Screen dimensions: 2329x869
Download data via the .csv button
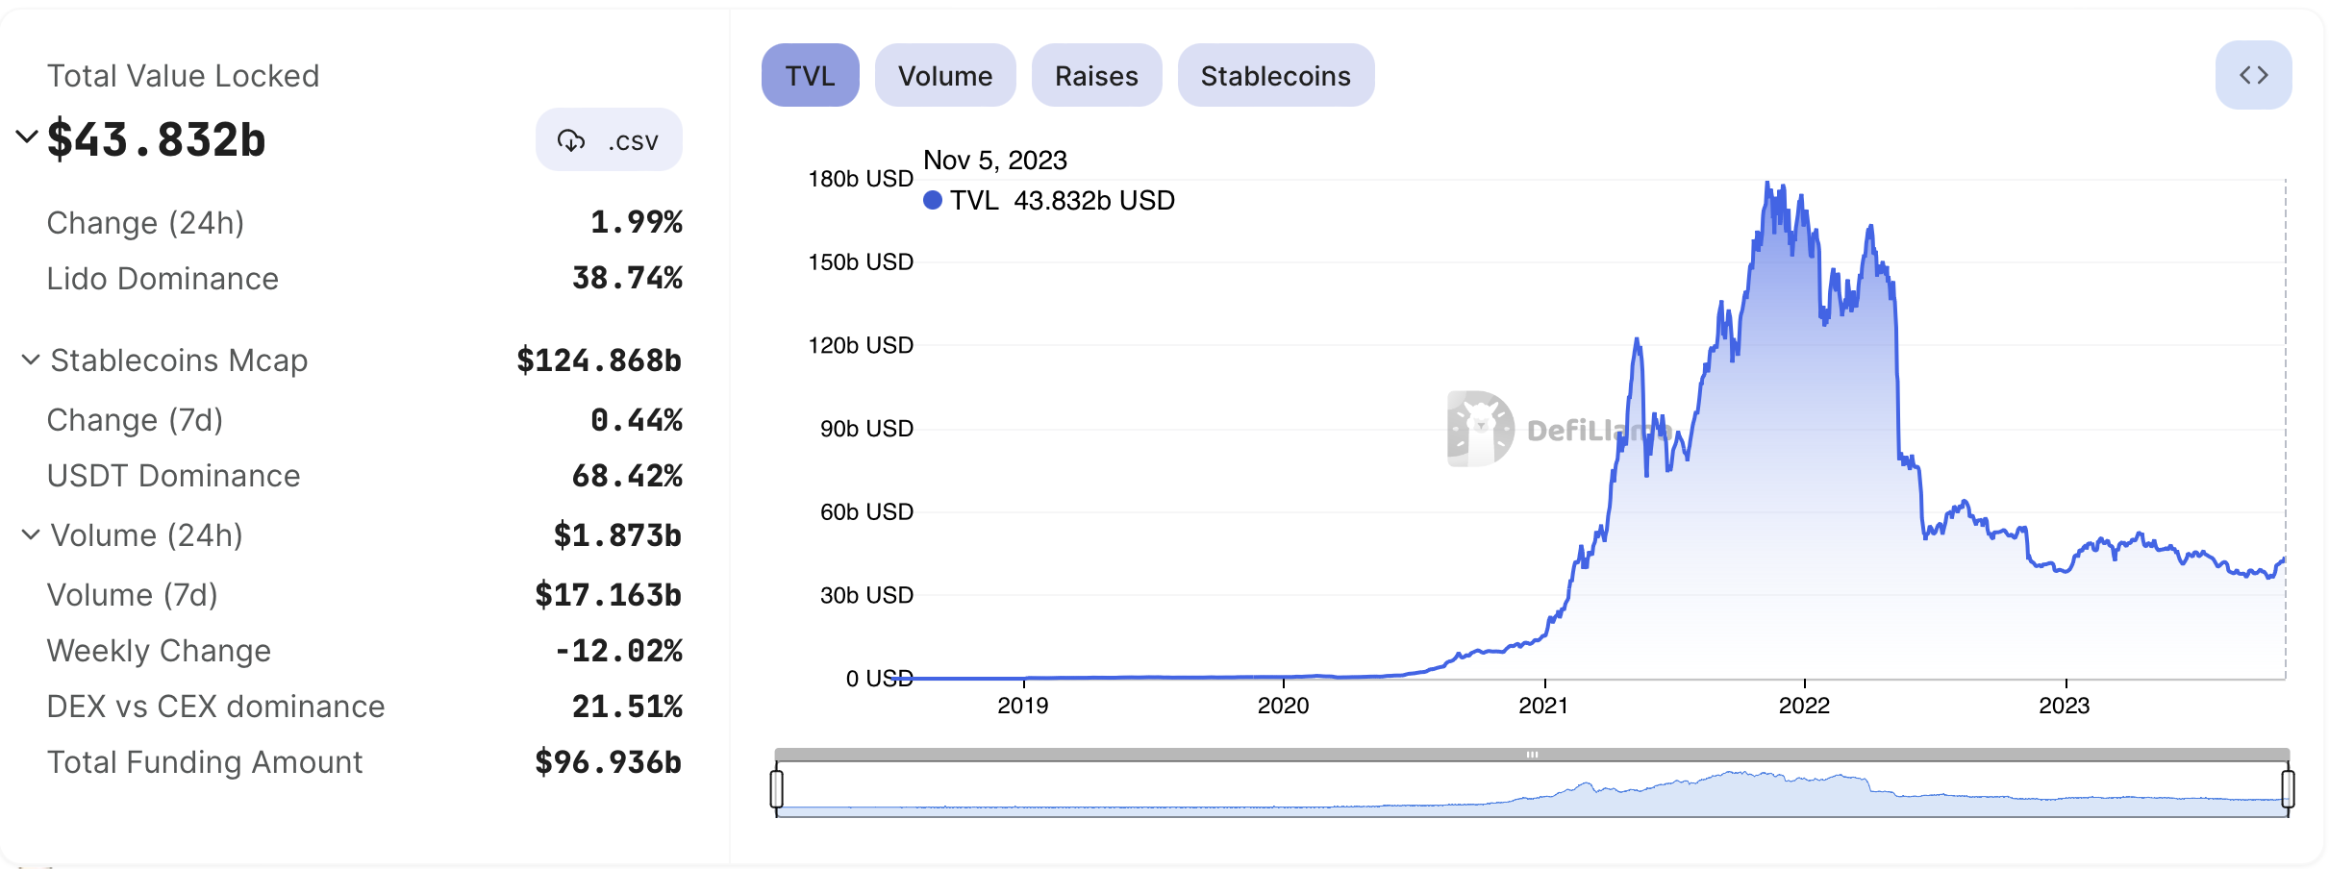pos(609,140)
